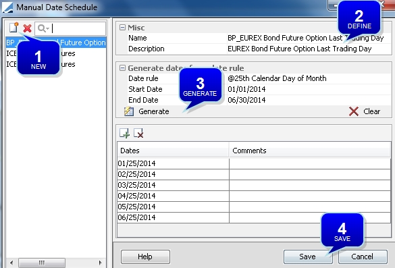395x268 pixels.
Task: Edit the Name field value
Action: point(309,38)
